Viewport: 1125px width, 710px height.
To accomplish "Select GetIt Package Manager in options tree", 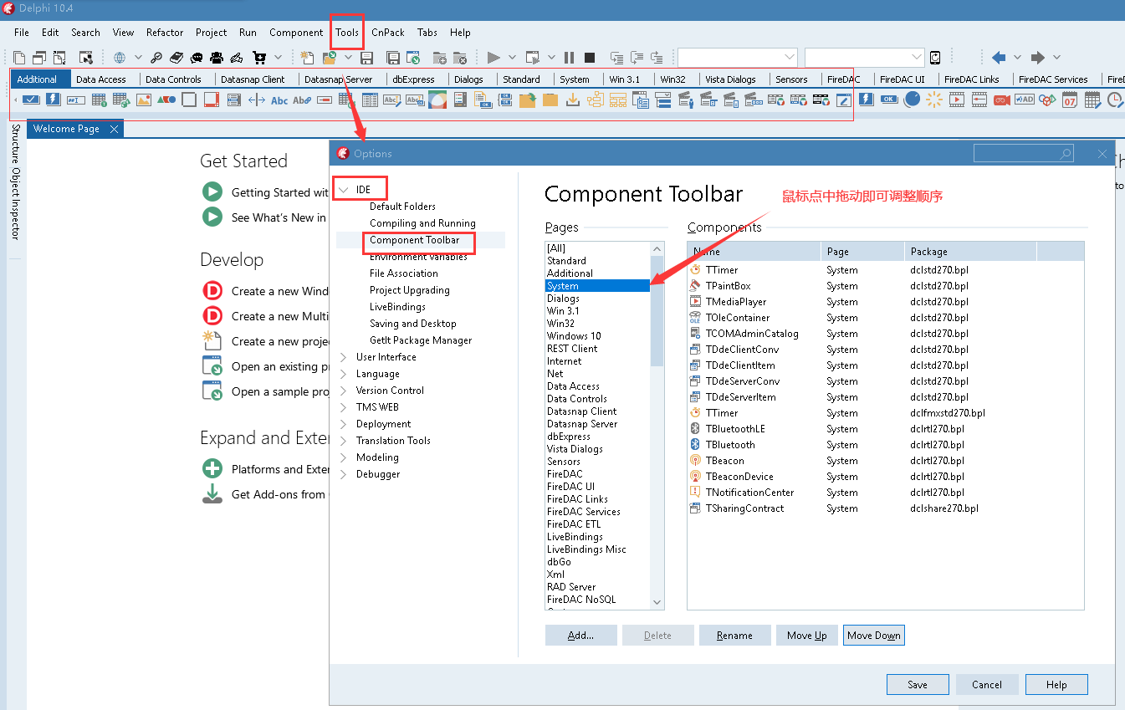I will tap(421, 340).
